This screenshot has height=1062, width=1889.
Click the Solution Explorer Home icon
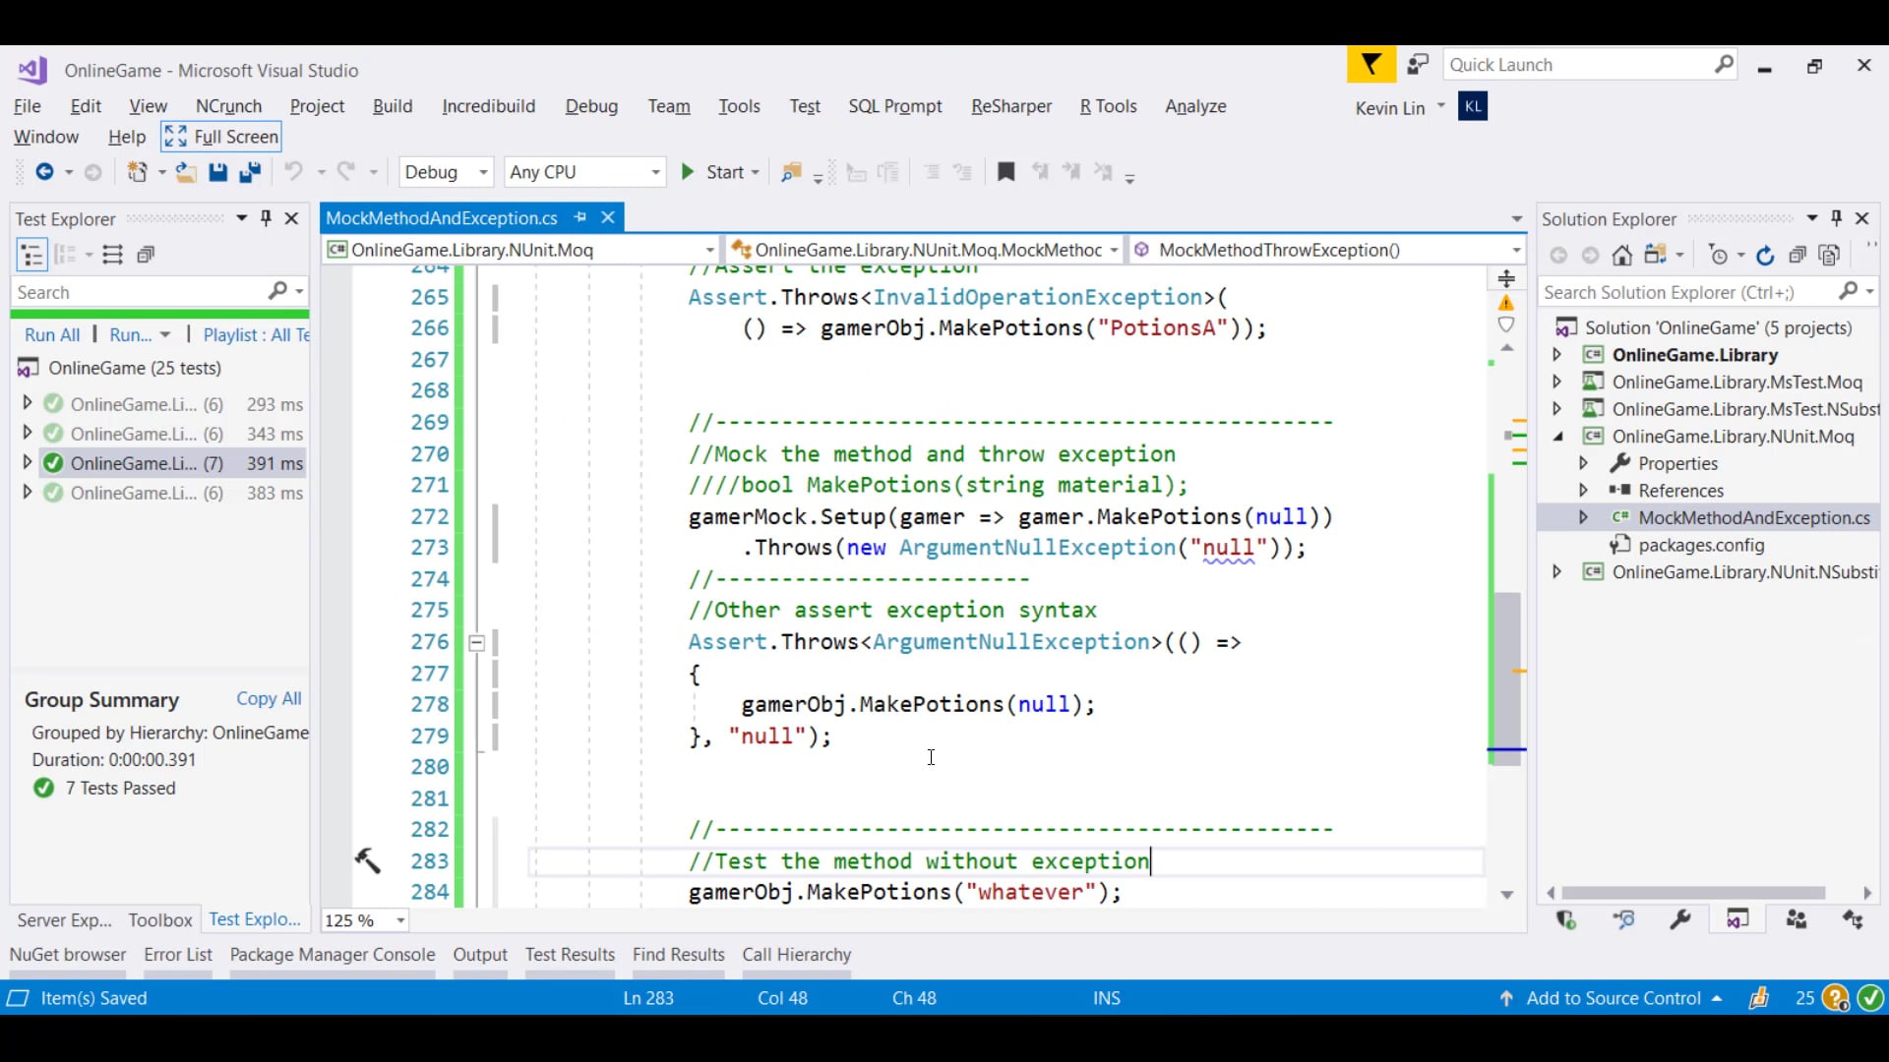(x=1622, y=256)
